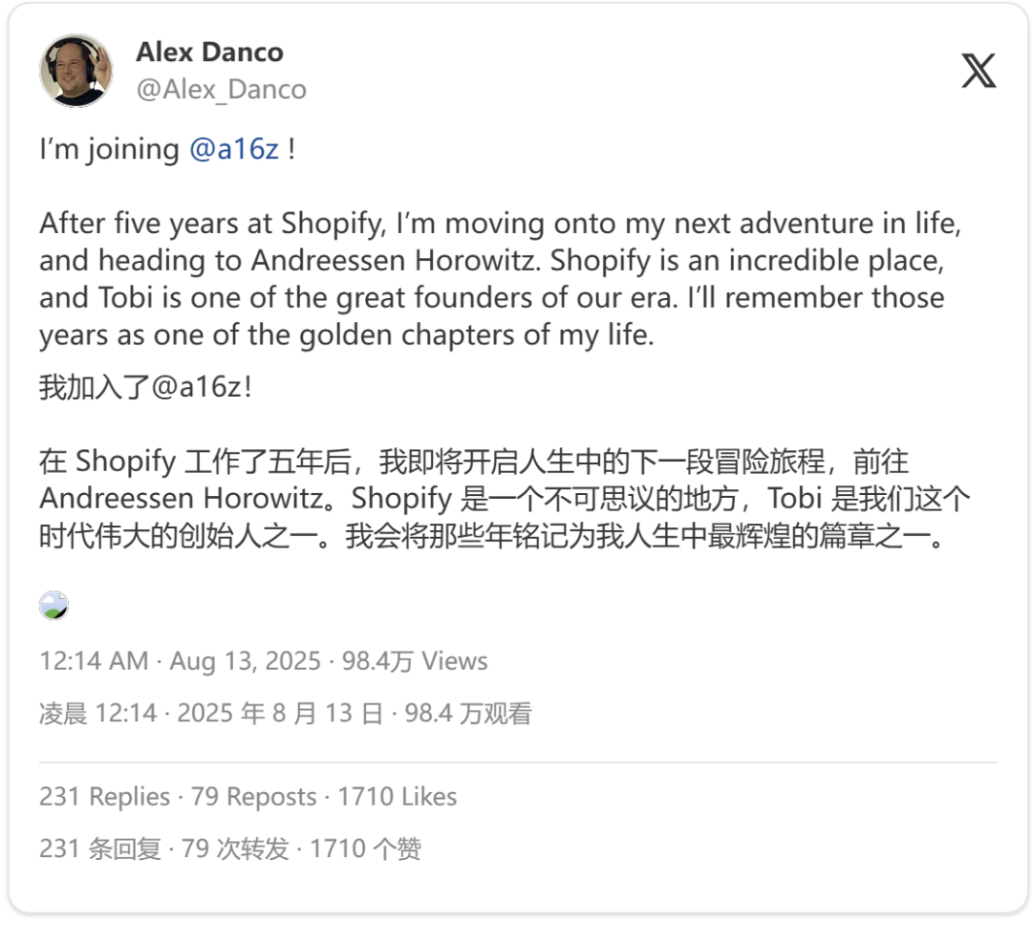View the 79 Reposts
The width and height of the screenshot is (1032, 925).
253,797
